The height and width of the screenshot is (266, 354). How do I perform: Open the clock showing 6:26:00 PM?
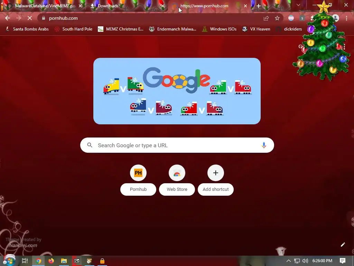(x=322, y=261)
